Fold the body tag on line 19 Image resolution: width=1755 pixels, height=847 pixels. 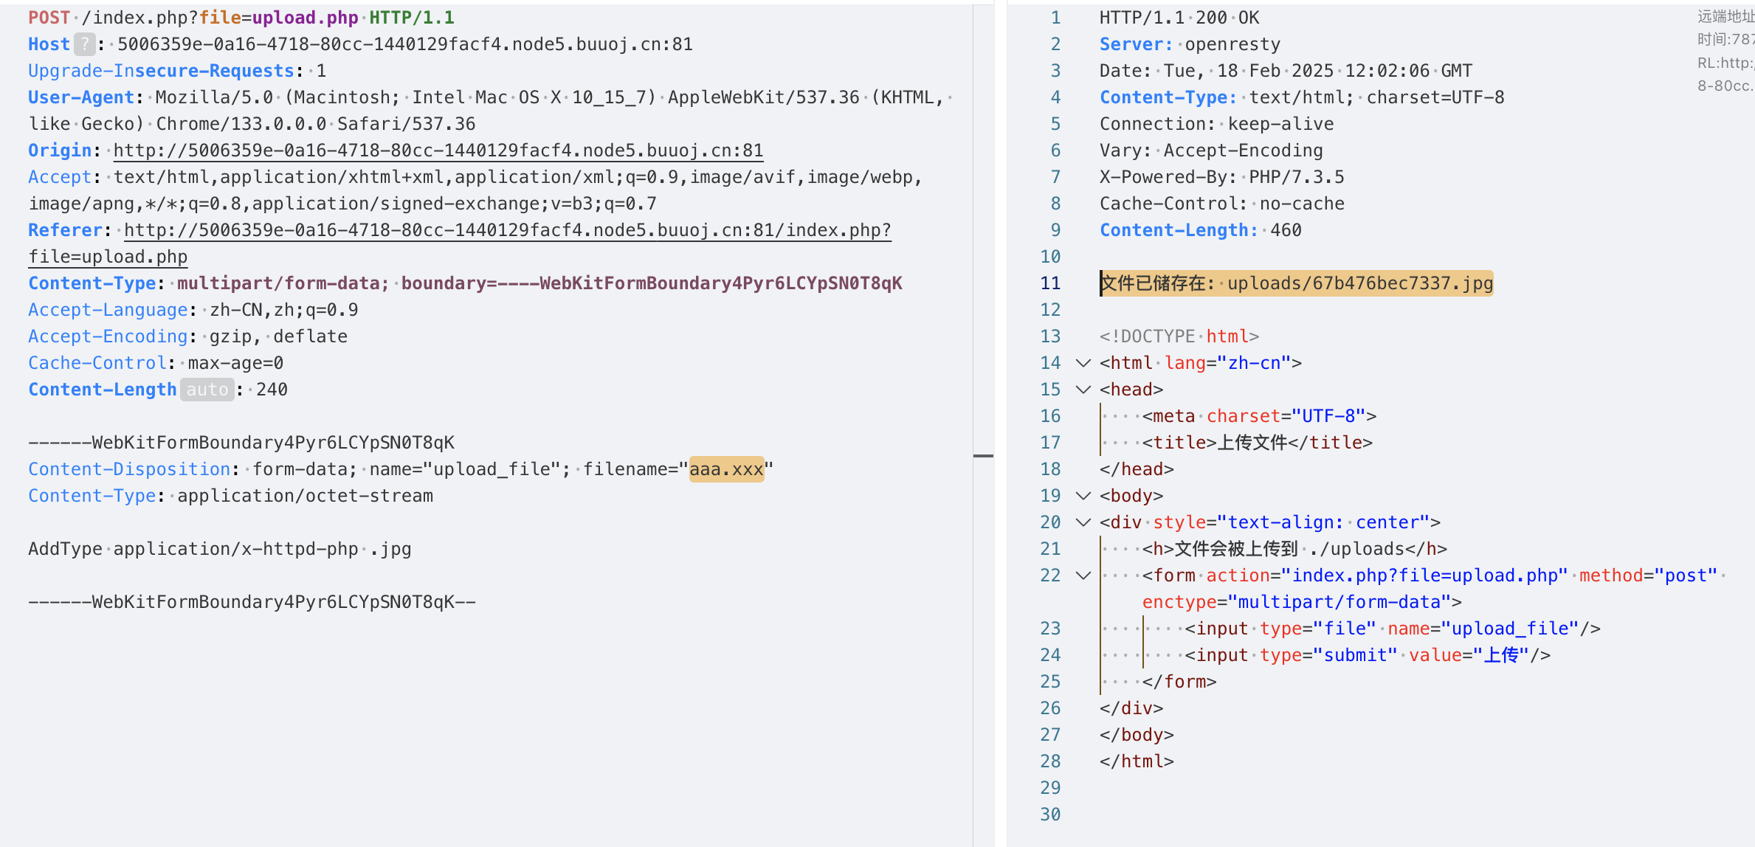tap(1083, 496)
